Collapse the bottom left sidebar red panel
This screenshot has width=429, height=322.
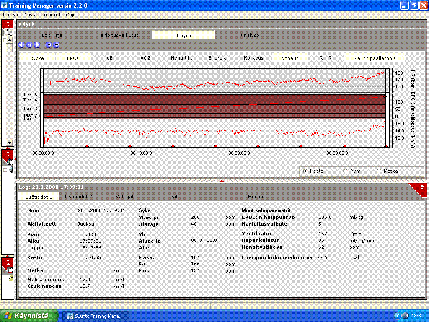8,262
